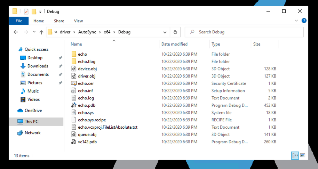Viewport: 318px width, 169px height.
Task: Open the address bar history dropdown
Action: (x=165, y=32)
